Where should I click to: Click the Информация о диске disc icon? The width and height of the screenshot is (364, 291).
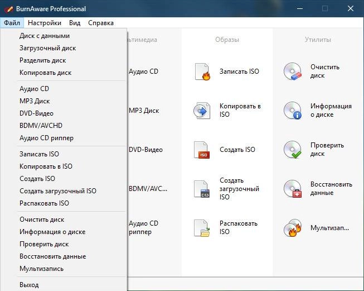pos(293,111)
